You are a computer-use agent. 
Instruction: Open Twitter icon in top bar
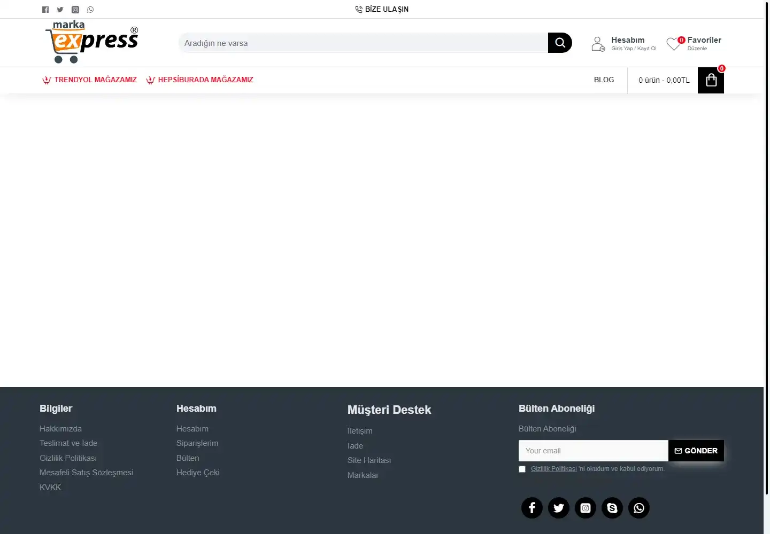pos(60,10)
